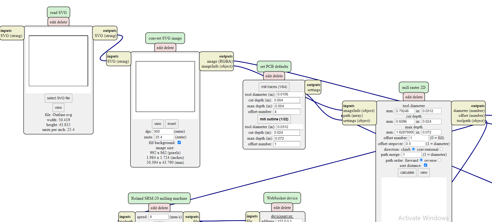The height and width of the screenshot is (222, 492).
Task: Click convert SVG input port 'SVG (string)'
Action: pos(118,61)
